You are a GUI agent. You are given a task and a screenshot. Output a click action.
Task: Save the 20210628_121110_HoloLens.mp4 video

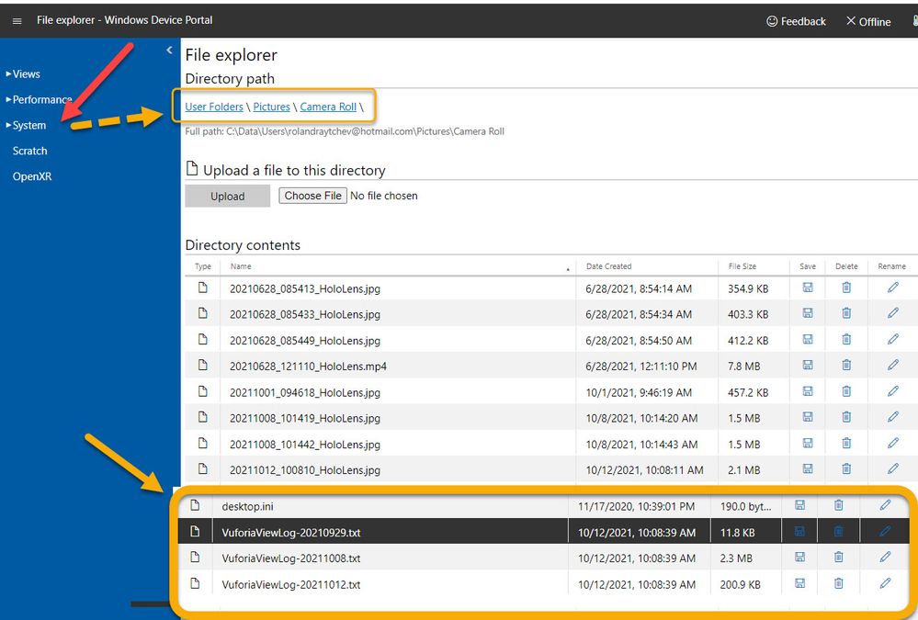click(808, 366)
